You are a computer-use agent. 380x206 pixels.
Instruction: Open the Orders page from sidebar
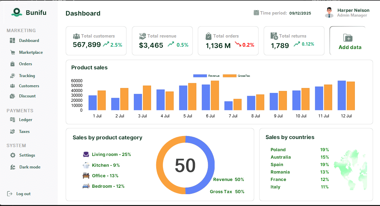pyautogui.click(x=25, y=64)
